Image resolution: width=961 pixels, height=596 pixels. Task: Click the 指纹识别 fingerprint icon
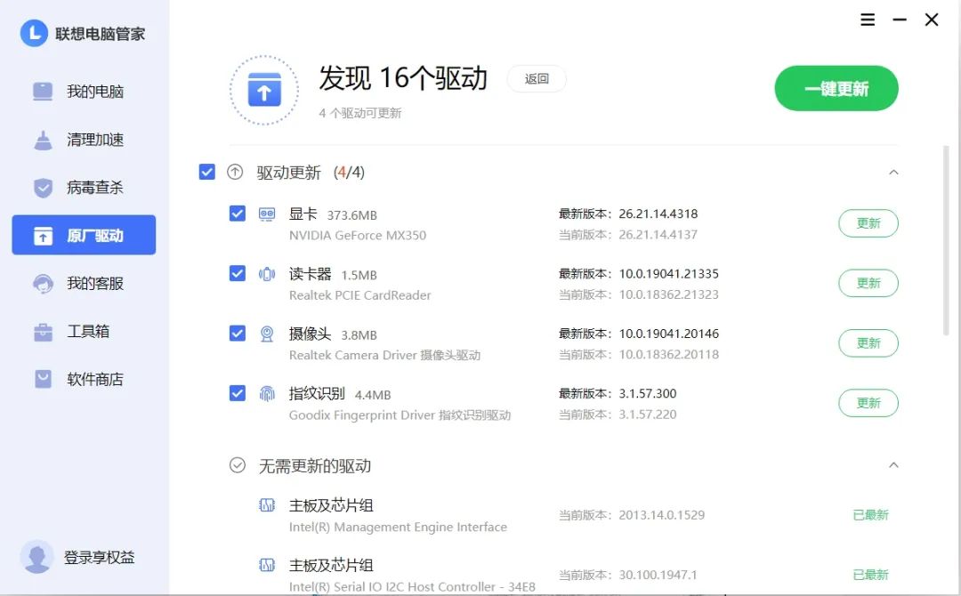click(x=267, y=394)
